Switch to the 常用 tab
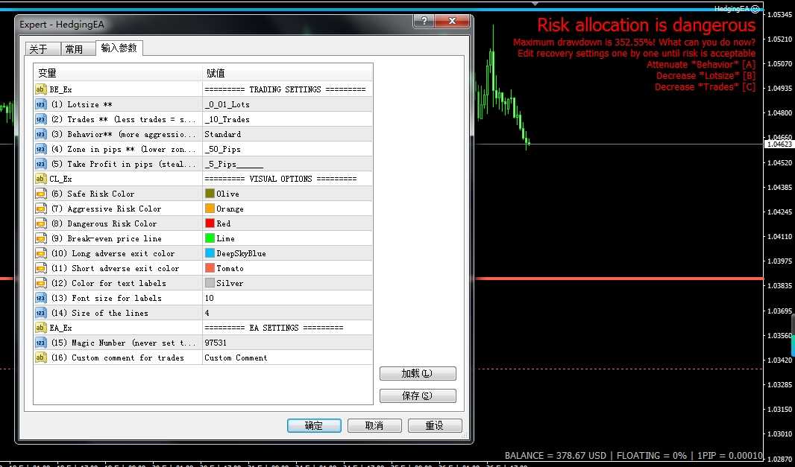Image resolution: width=795 pixels, height=467 pixels. click(x=74, y=49)
